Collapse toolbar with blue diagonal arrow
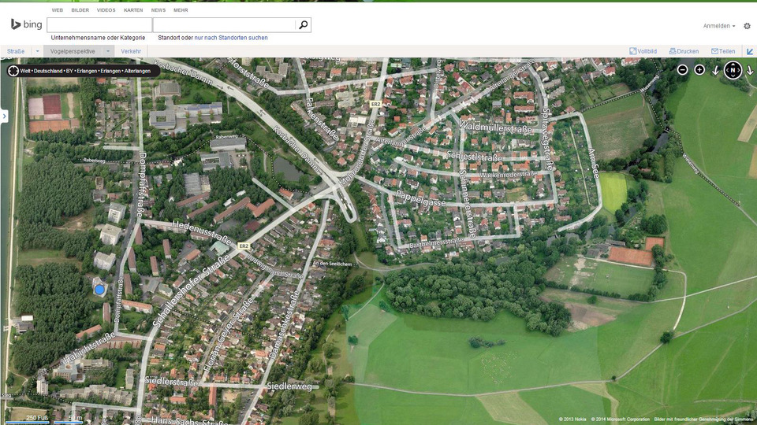The height and width of the screenshot is (425, 757). pyautogui.click(x=750, y=51)
